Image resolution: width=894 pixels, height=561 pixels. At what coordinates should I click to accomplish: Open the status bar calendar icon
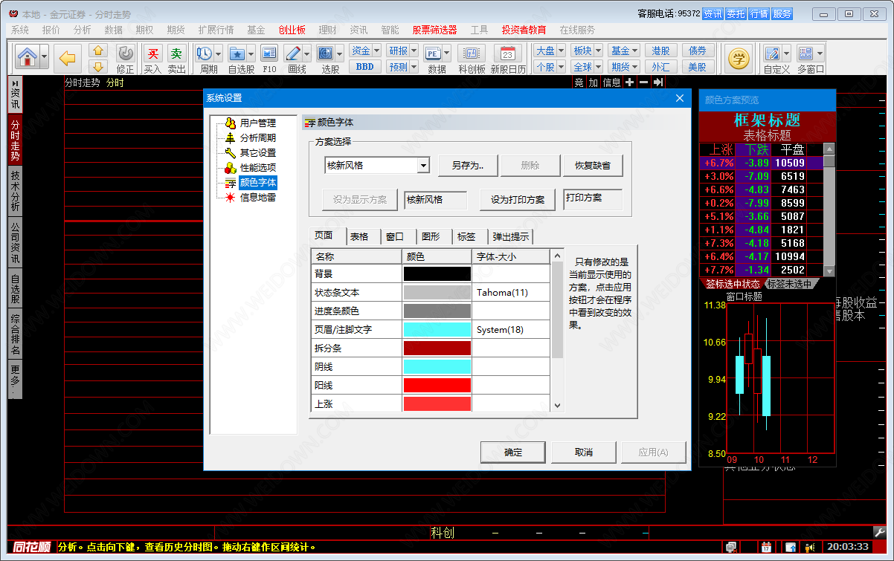[x=766, y=548]
